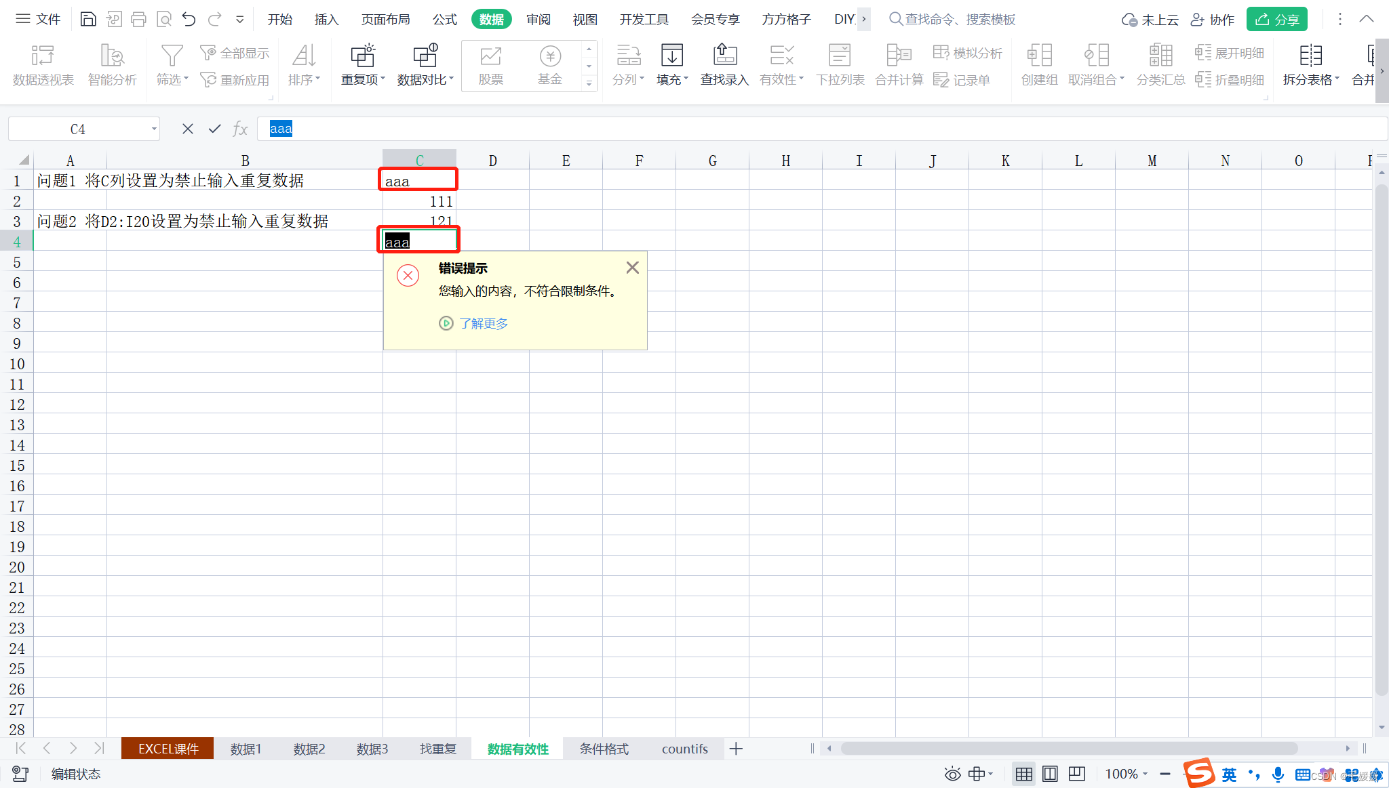
Task: Switch to page break preview view
Action: coord(1076,774)
